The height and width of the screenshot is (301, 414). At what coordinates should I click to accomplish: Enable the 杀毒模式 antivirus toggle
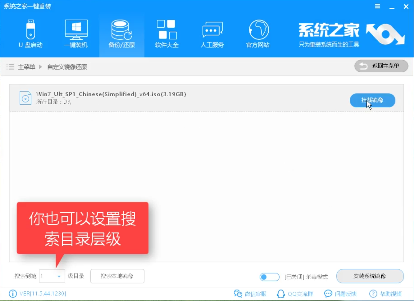pyautogui.click(x=269, y=277)
